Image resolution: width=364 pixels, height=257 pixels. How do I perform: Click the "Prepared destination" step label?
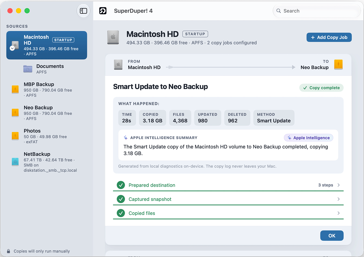pyautogui.click(x=152, y=185)
